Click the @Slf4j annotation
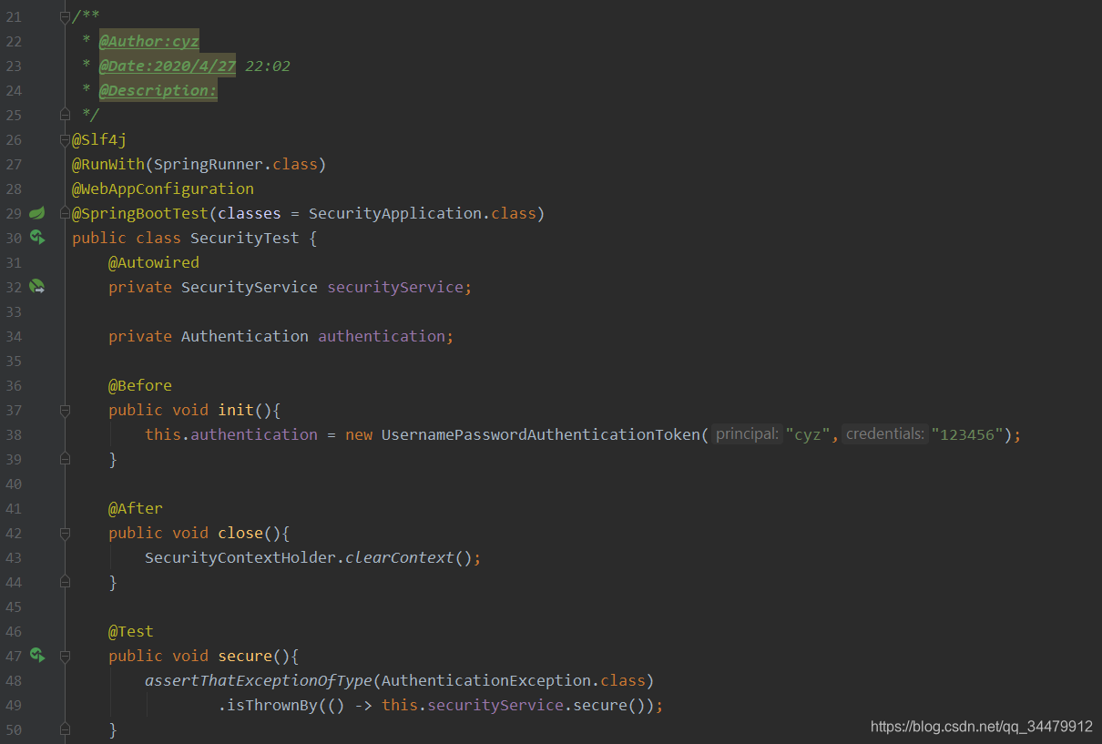Screen dimensions: 1102x744 click(x=99, y=139)
